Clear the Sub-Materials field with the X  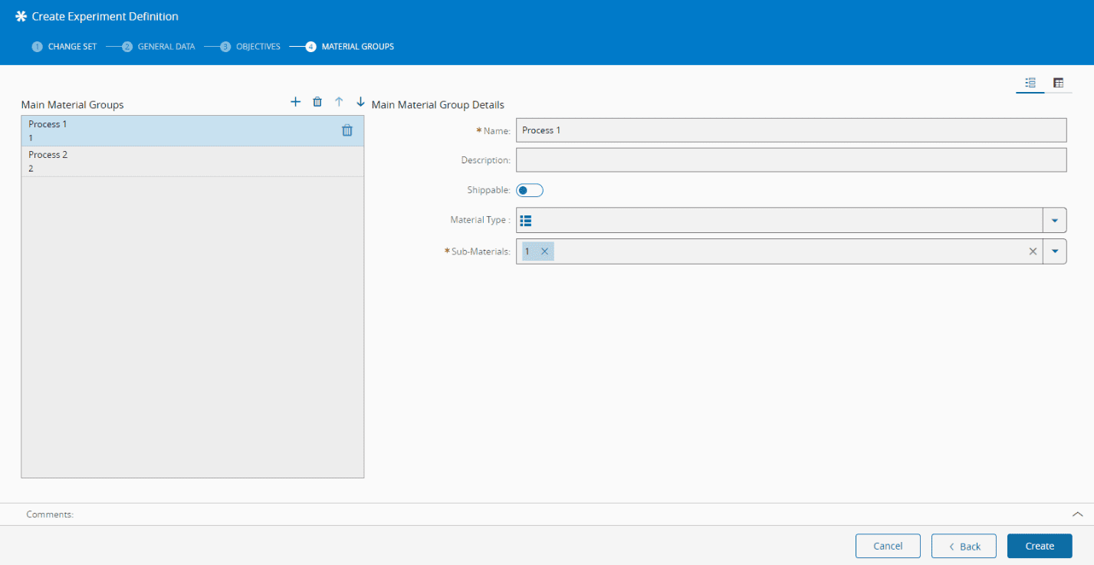pos(1033,251)
